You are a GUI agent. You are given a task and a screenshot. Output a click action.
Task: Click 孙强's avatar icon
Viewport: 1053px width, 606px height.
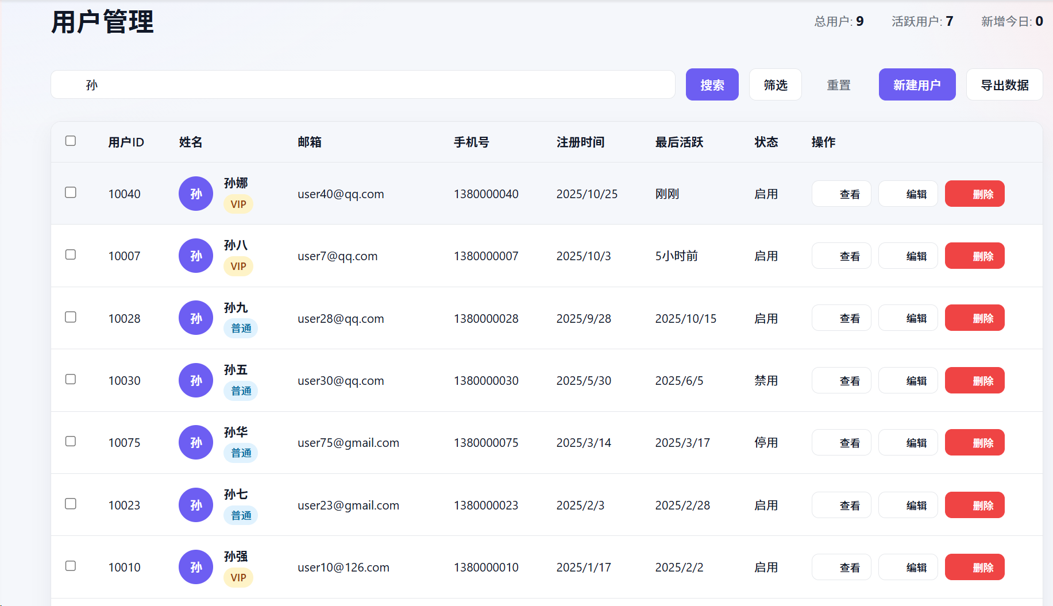(x=195, y=567)
